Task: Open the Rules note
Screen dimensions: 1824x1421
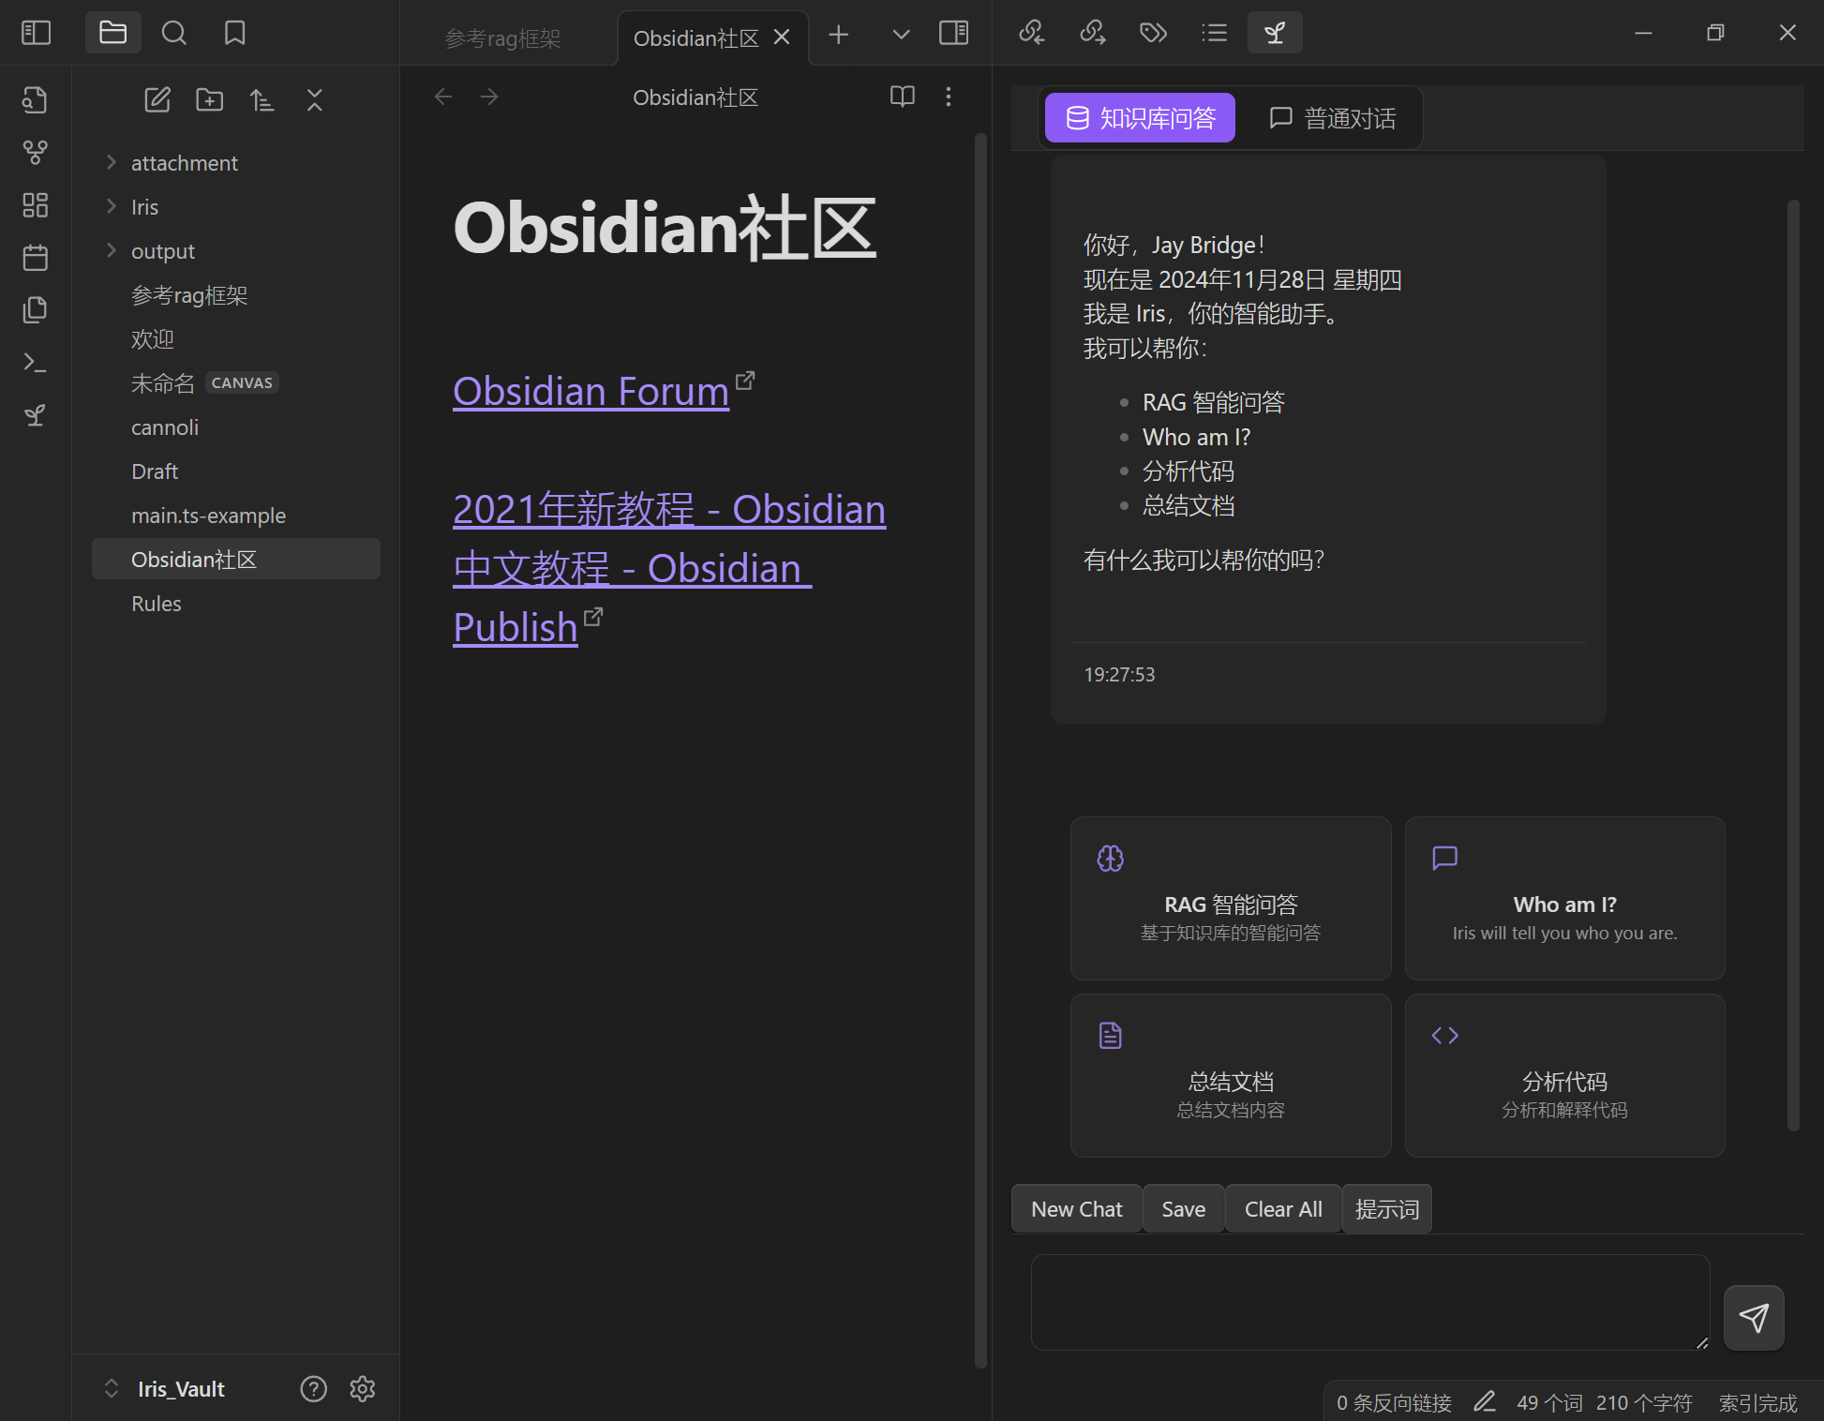Action: [236, 604]
